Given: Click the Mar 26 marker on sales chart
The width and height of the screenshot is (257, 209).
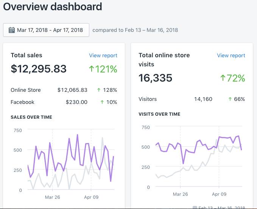Looking at the screenshot, I should coord(52,197).
